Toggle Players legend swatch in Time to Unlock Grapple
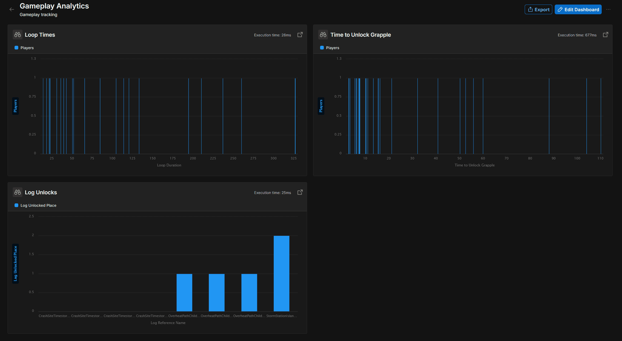The width and height of the screenshot is (622, 341). tap(322, 48)
